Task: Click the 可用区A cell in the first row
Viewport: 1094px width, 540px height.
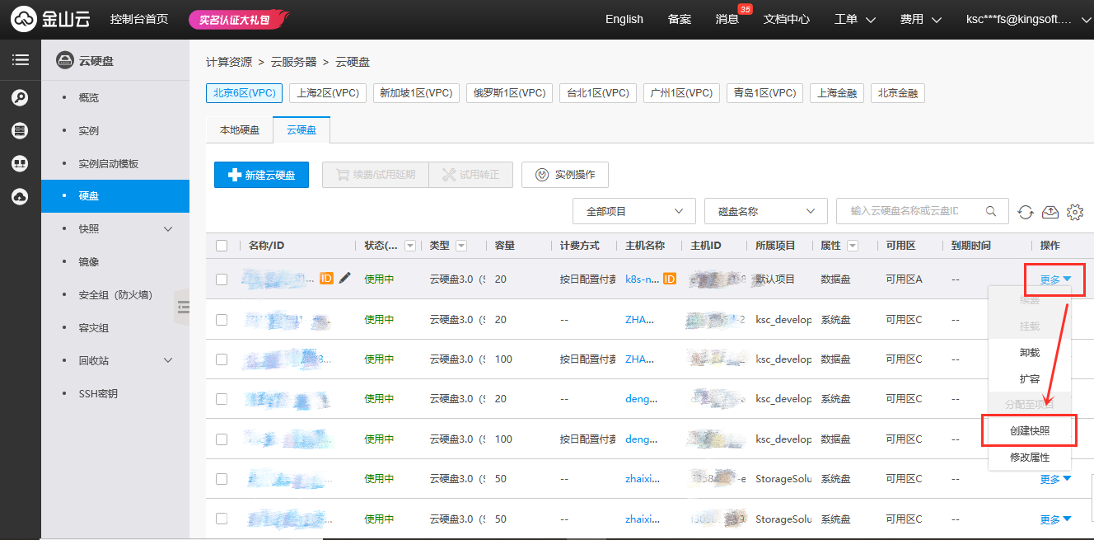Action: (x=904, y=279)
